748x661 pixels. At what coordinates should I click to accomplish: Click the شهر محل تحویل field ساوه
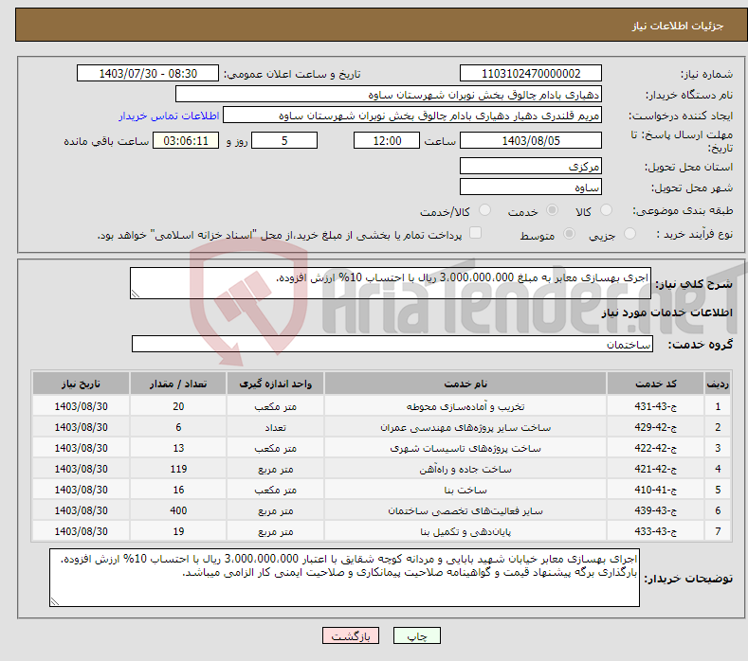point(531,187)
